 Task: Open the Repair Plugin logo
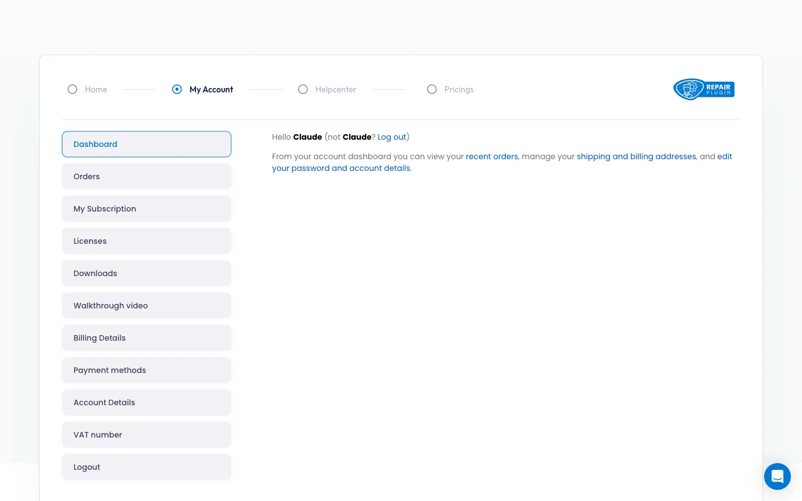(703, 89)
